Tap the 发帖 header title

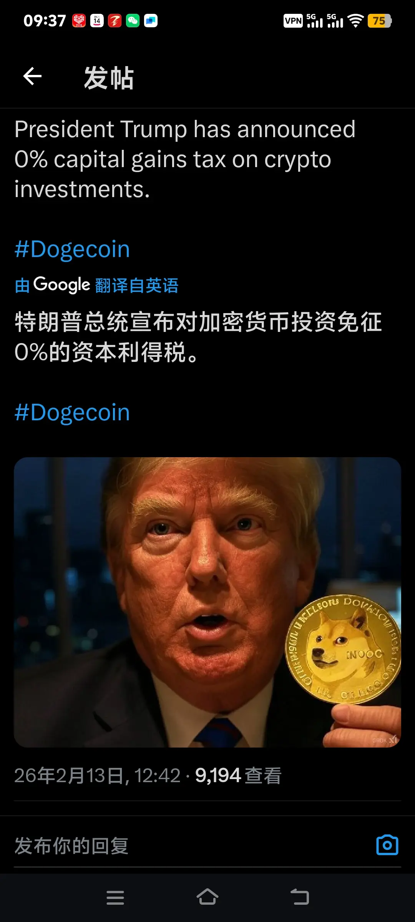tap(109, 78)
